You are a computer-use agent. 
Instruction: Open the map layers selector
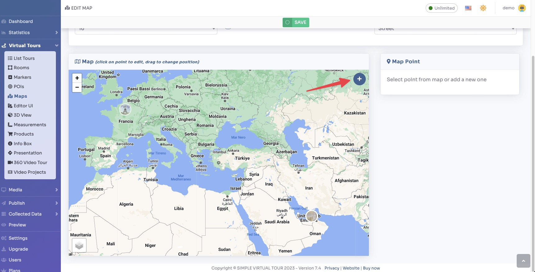79,245
